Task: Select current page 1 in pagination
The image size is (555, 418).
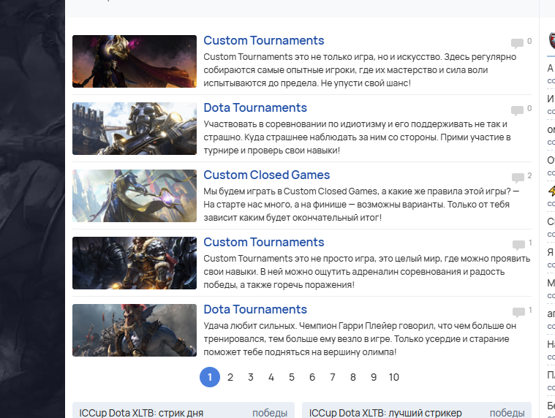Action: point(210,377)
